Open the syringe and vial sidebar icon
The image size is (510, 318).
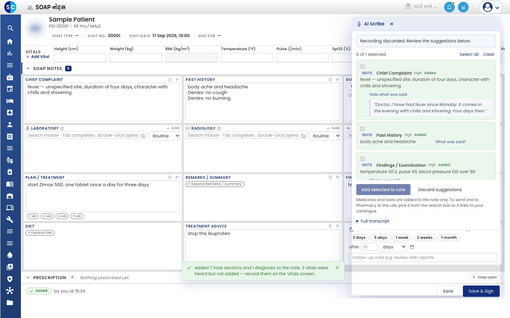pyautogui.click(x=10, y=160)
